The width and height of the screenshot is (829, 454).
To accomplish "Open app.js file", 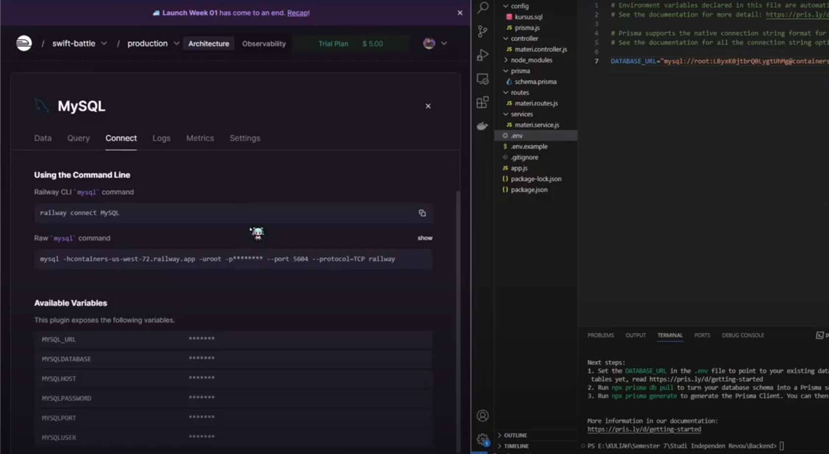I will (x=519, y=168).
